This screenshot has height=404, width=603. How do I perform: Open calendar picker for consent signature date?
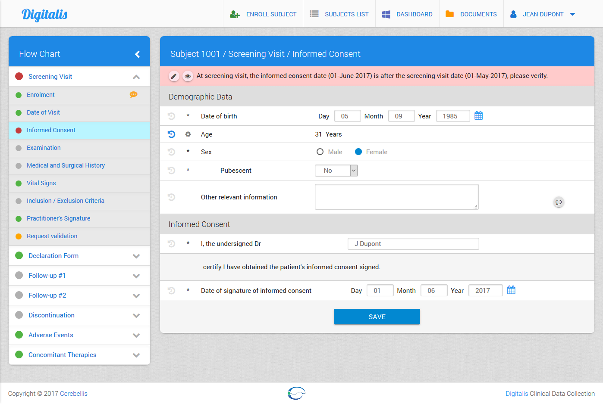point(511,290)
